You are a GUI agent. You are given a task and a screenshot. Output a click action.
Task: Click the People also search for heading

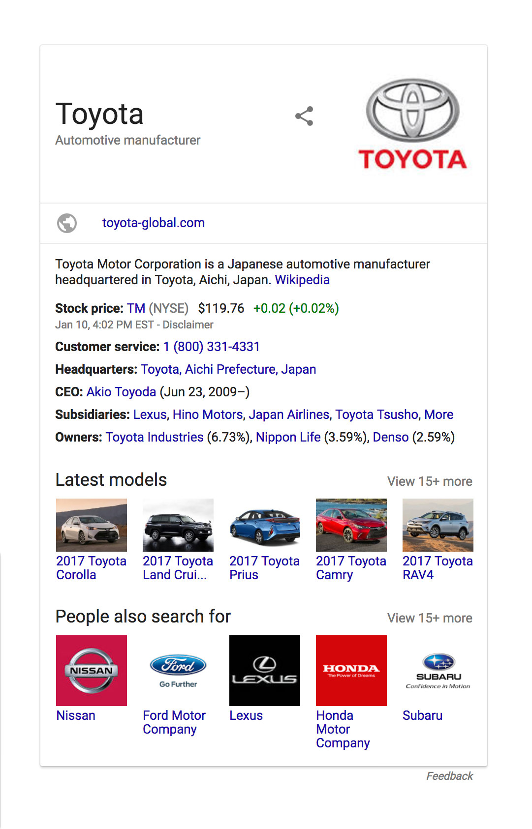143,617
